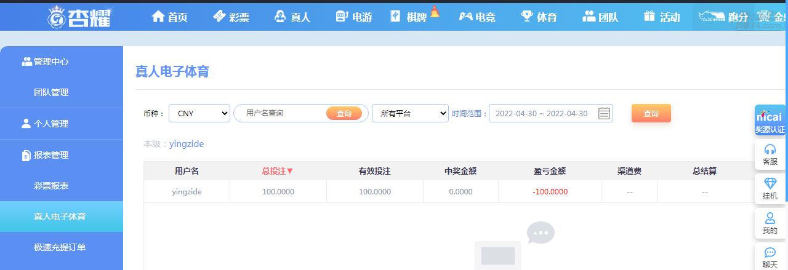Screen dimensions: 788x270
Task: Click the small 查询 button inside username field
Action: pos(344,113)
